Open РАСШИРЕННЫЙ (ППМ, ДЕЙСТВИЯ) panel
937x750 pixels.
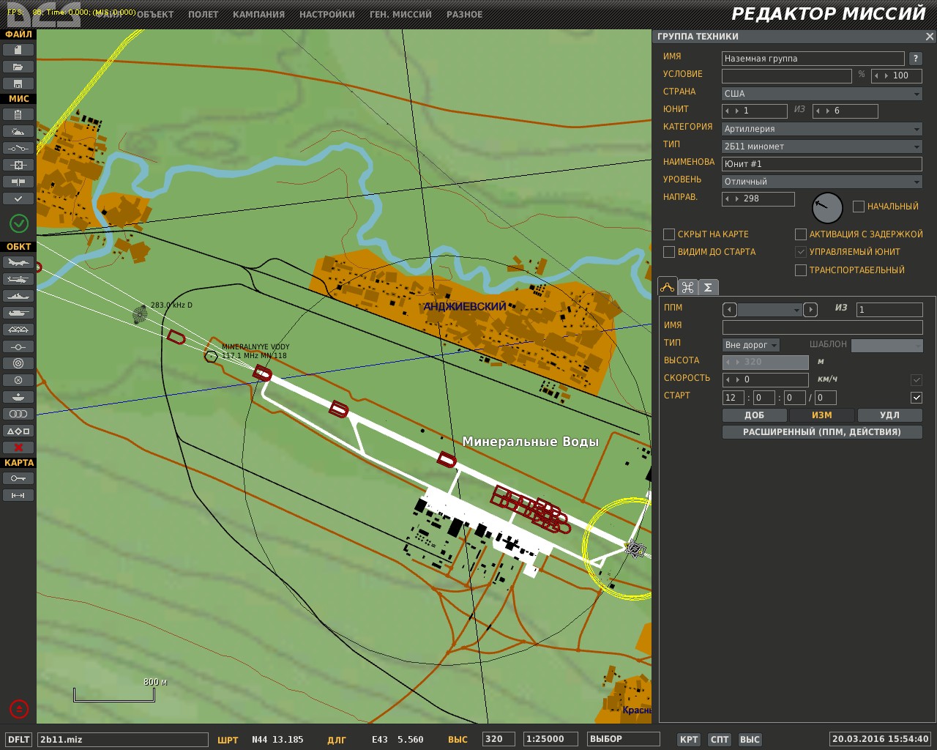click(822, 432)
